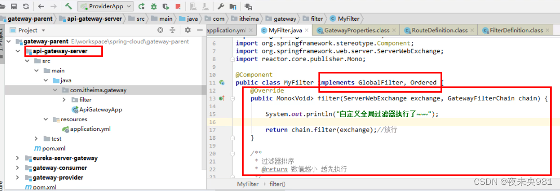Viewport: 560px width, 191px height.
Task: Collapse the com.itheima.gateway package node
Action: pos(55,90)
